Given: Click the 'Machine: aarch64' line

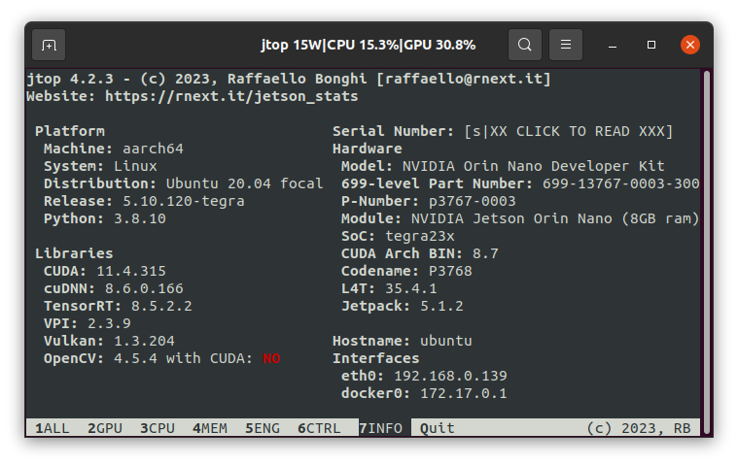Looking at the screenshot, I should click(x=114, y=149).
